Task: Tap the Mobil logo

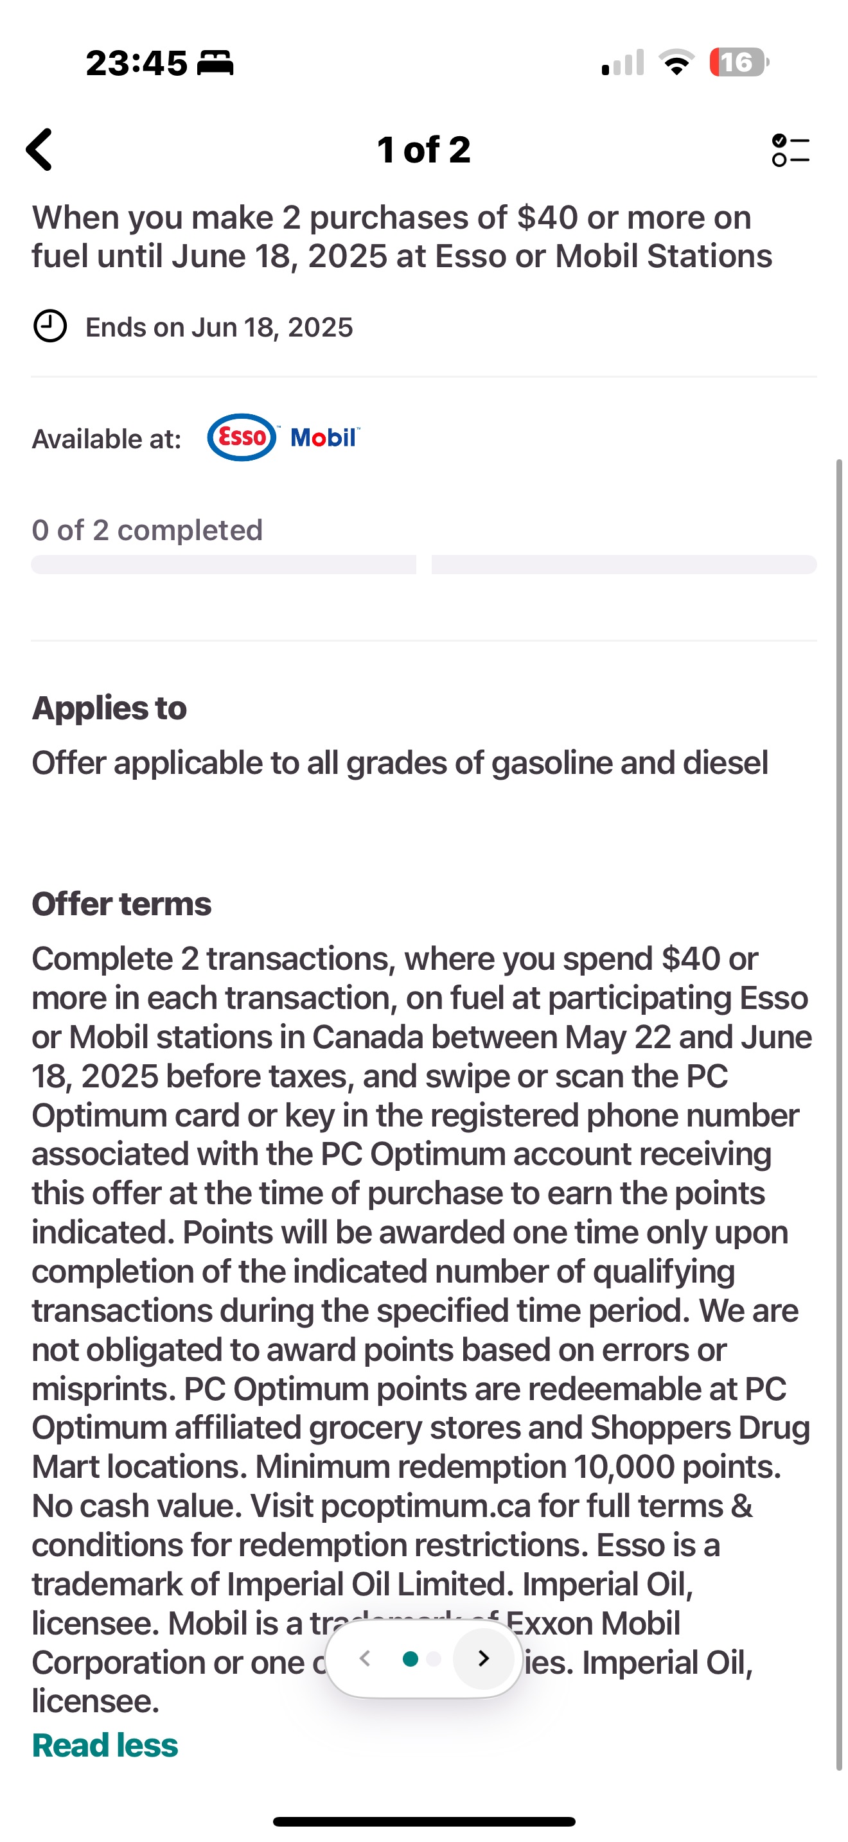Action: (x=325, y=437)
